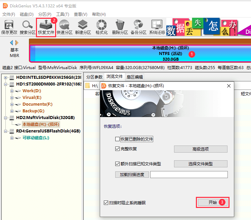251x220 pixels.
Task: Click the 数据丢失怎么办 banner image
Action: coord(208,27)
